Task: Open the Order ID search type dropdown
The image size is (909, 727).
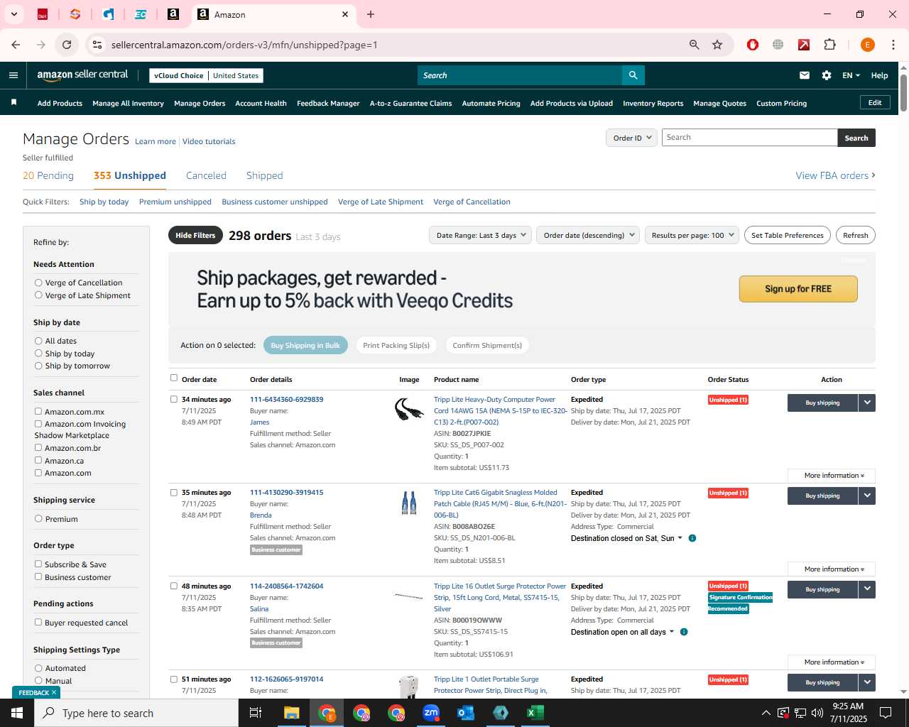Action: tap(631, 138)
